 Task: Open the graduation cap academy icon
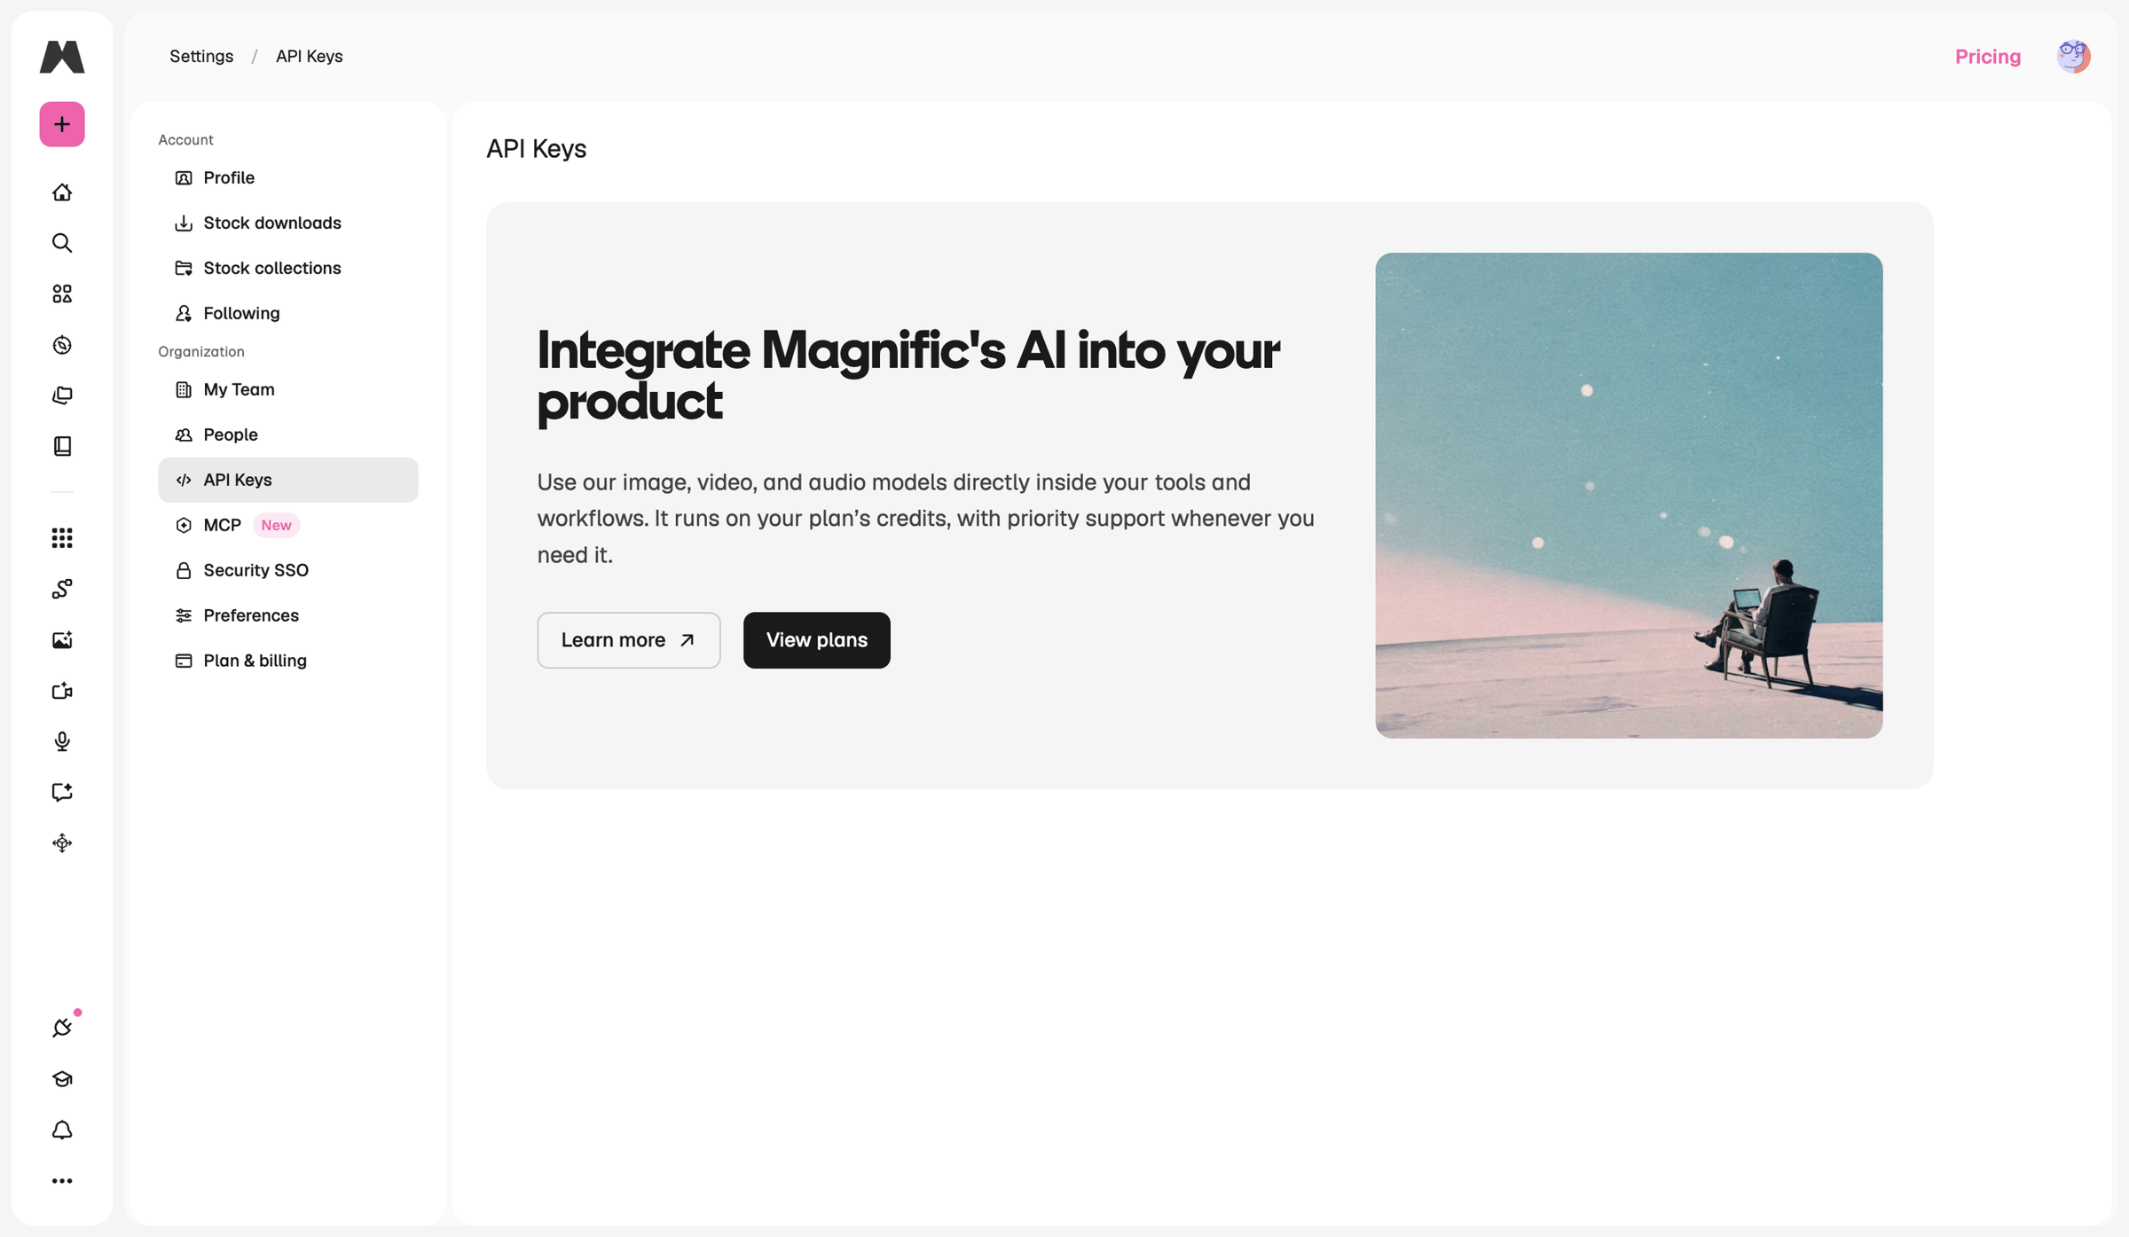pyautogui.click(x=62, y=1079)
